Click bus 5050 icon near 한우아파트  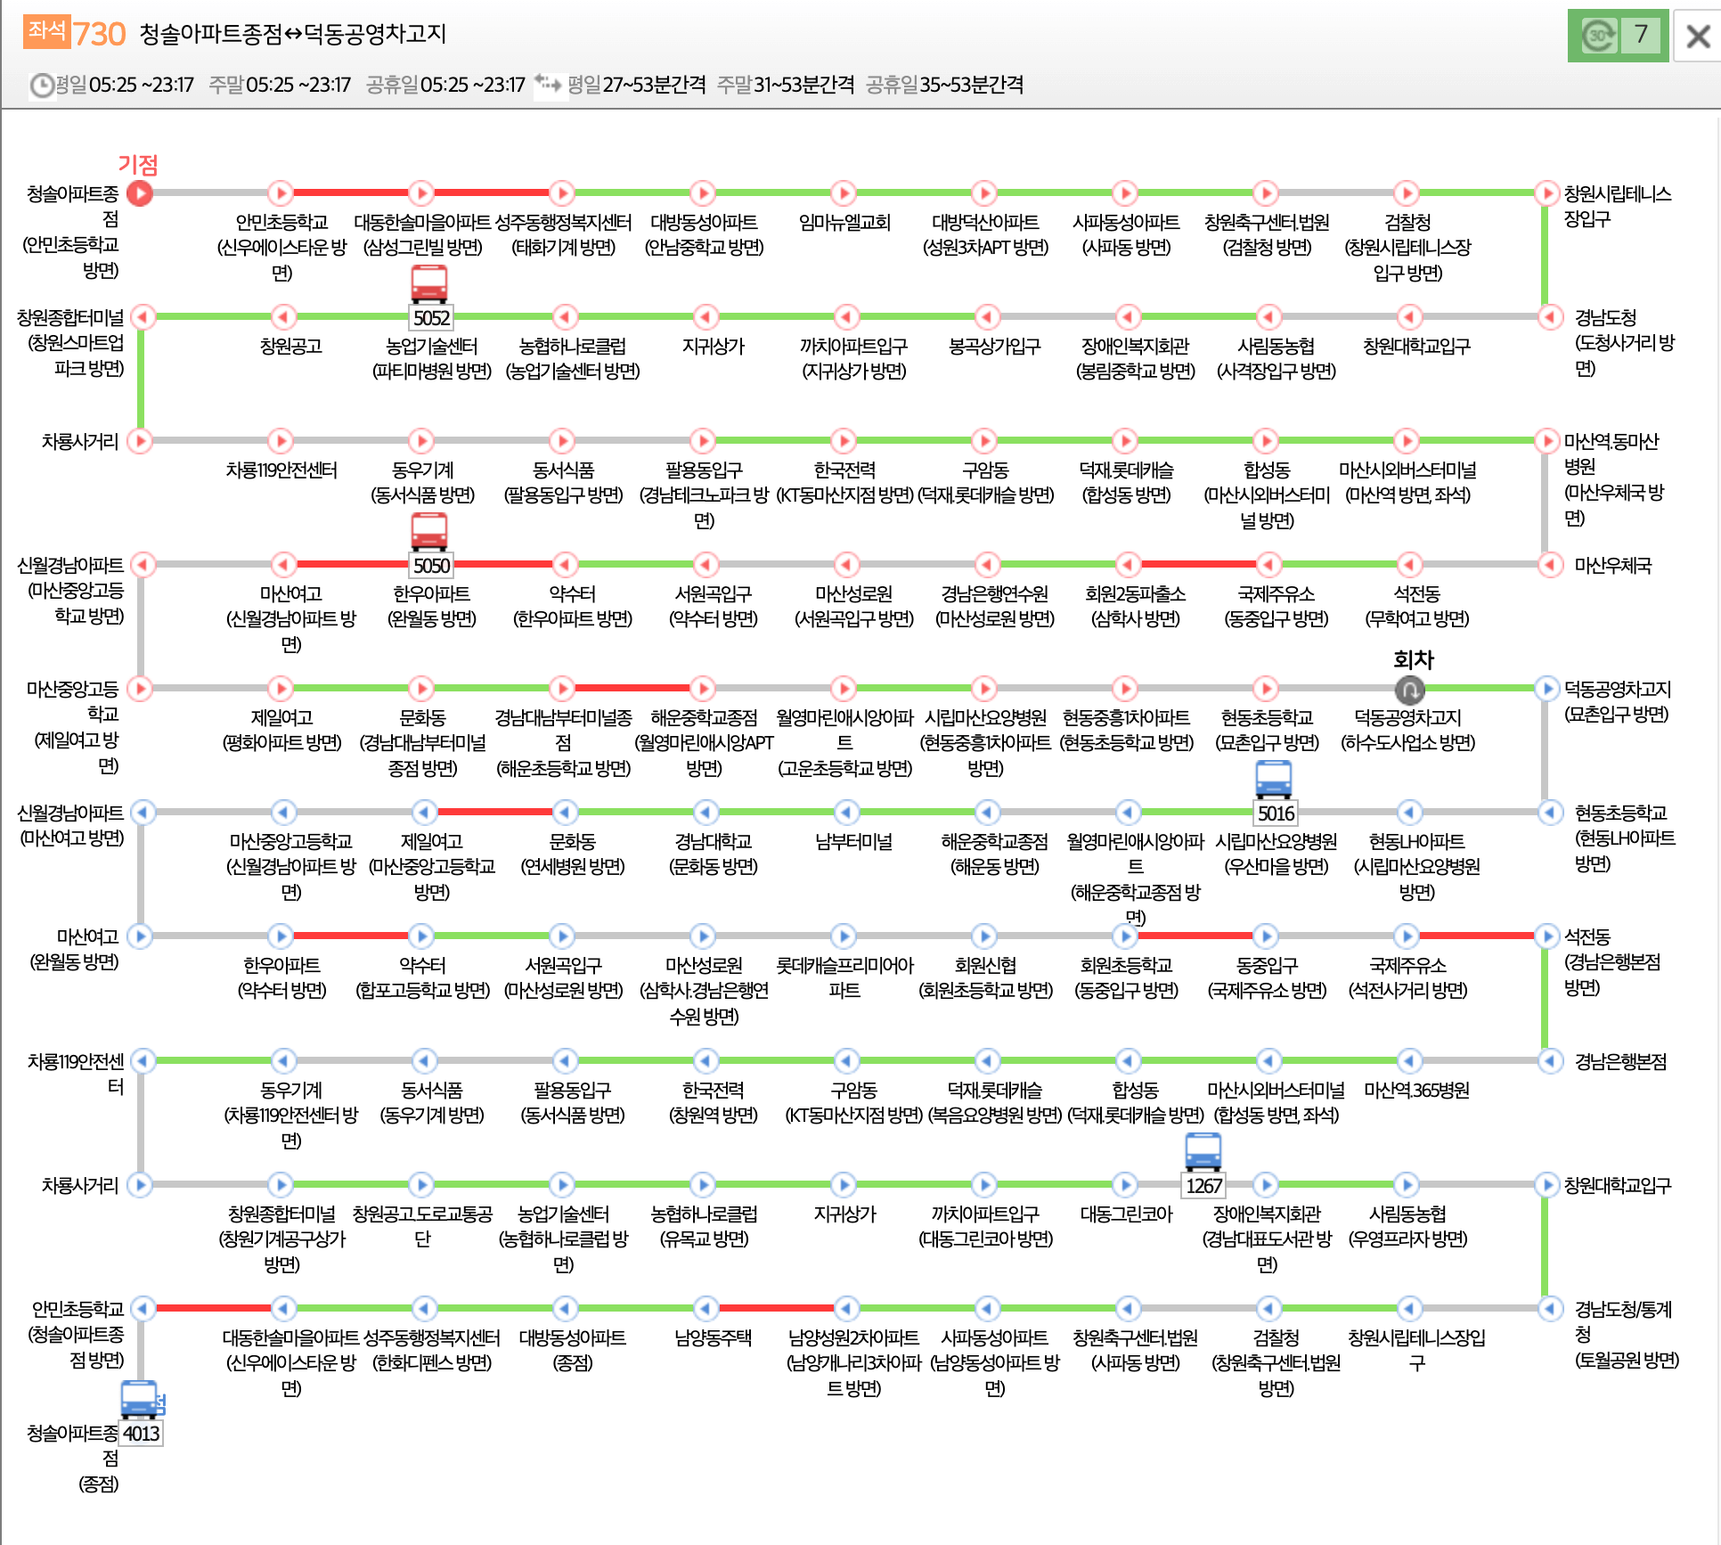pyautogui.click(x=429, y=533)
